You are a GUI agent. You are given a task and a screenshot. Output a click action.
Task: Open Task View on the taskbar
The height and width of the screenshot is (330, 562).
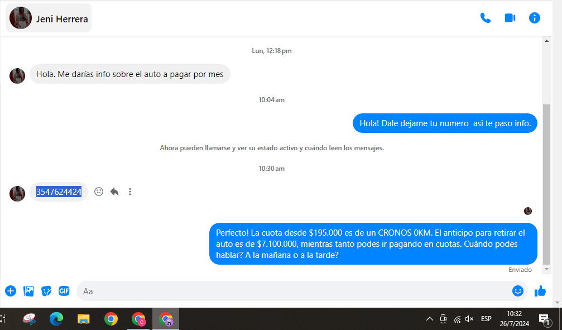coord(3,319)
